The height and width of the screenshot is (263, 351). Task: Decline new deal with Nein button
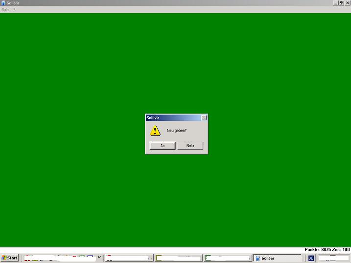coord(190,146)
